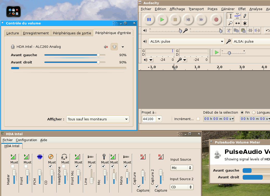Open Audacity's input device ALSA: pulse dropdown
This screenshot has height=196, width=270.
coord(251,42)
